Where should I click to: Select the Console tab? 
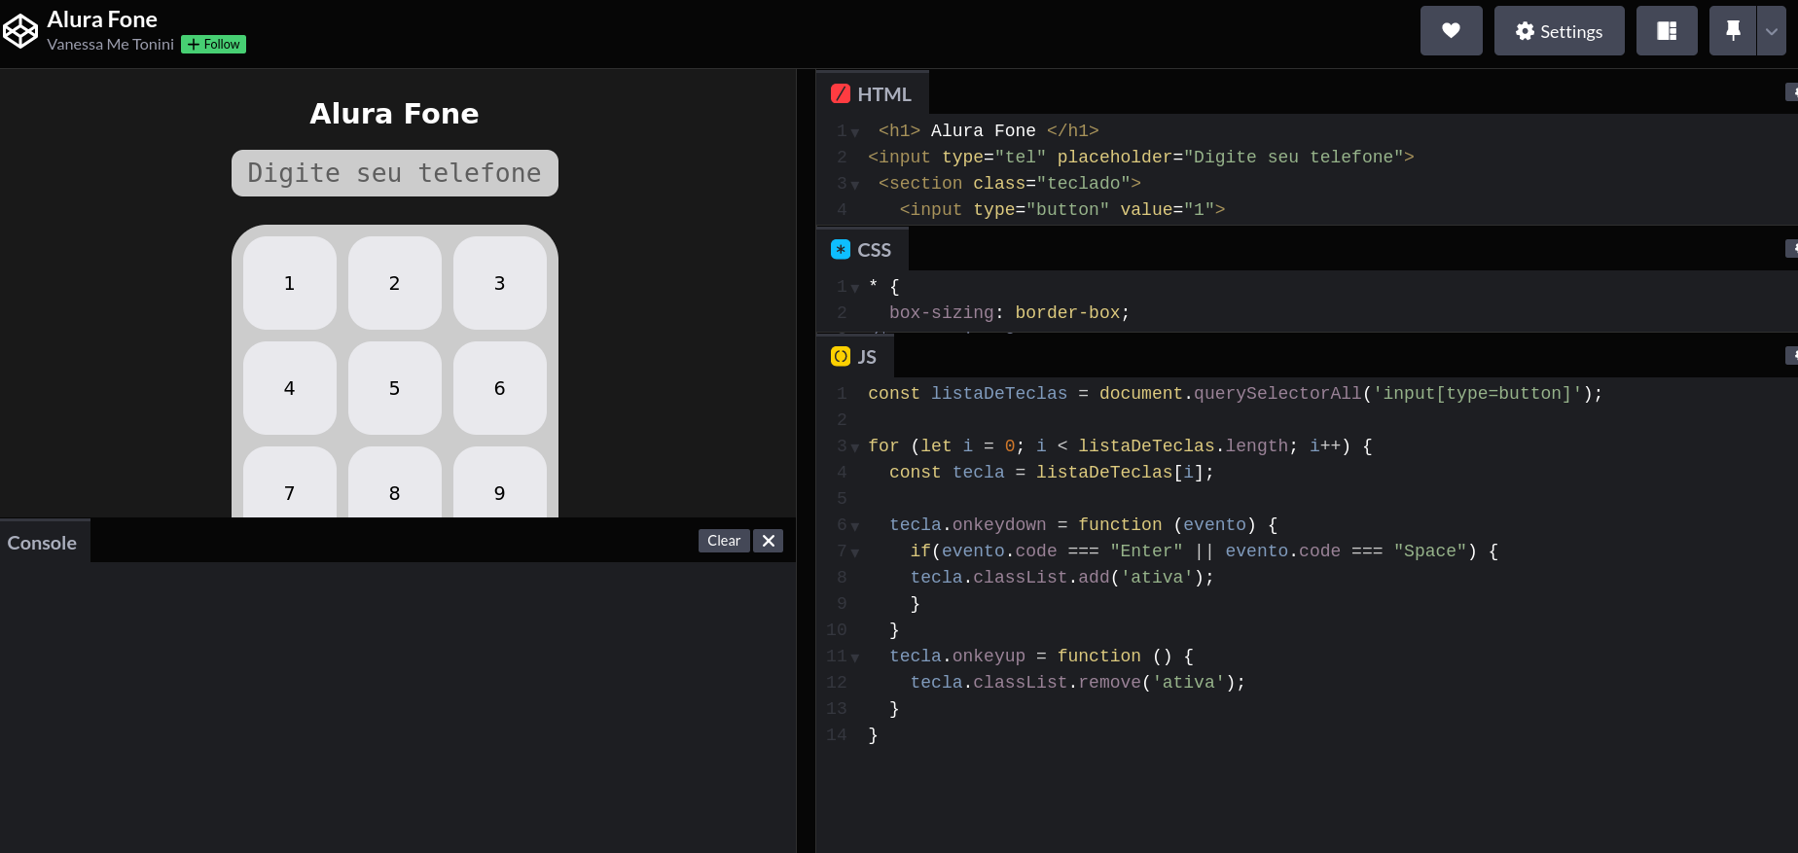point(43,543)
